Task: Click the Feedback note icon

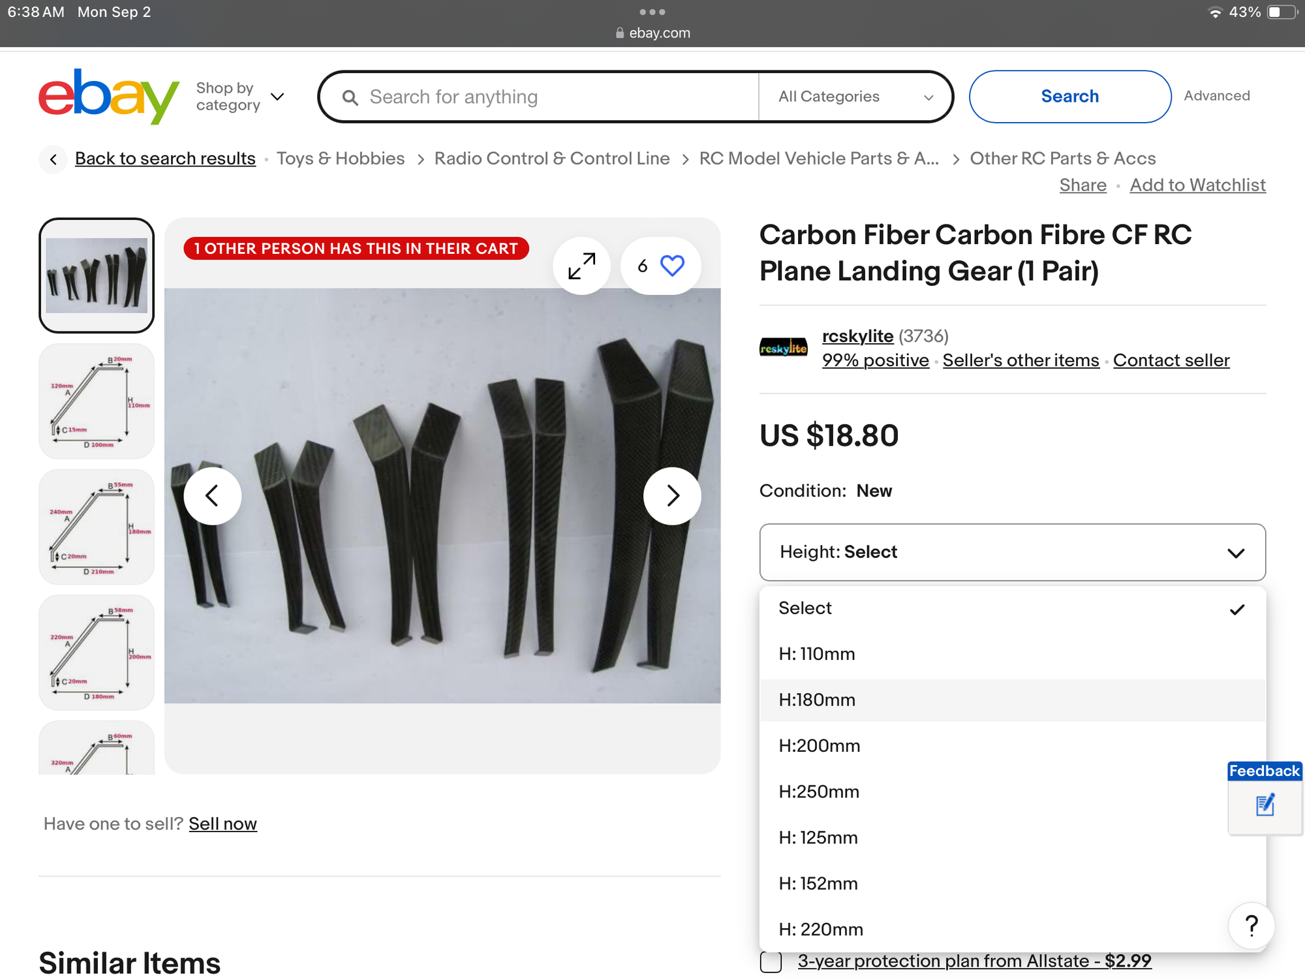Action: click(x=1265, y=805)
